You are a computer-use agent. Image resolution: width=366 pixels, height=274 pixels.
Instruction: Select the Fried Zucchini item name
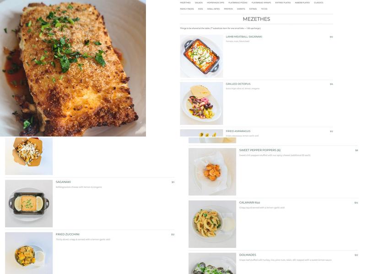(67, 234)
